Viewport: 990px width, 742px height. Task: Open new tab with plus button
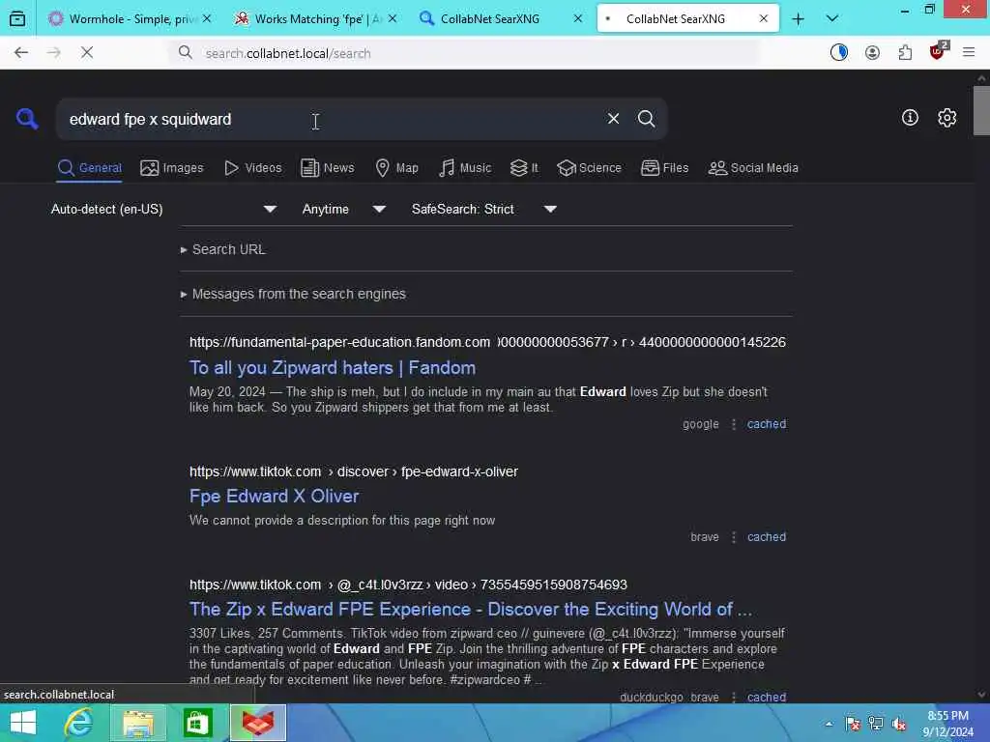coord(798,19)
